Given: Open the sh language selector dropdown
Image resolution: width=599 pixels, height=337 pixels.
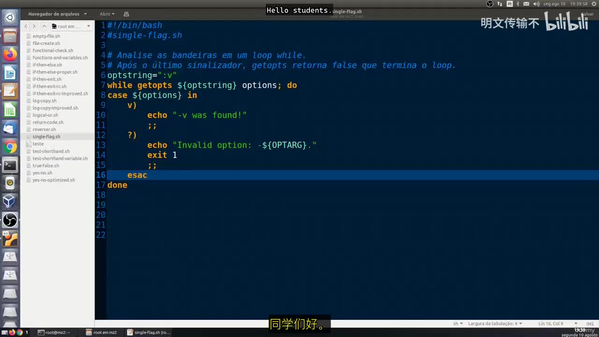Looking at the screenshot, I should pyautogui.click(x=458, y=323).
